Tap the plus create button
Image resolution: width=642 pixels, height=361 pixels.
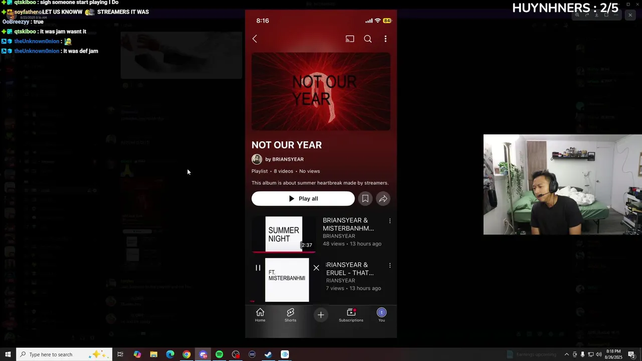321,315
